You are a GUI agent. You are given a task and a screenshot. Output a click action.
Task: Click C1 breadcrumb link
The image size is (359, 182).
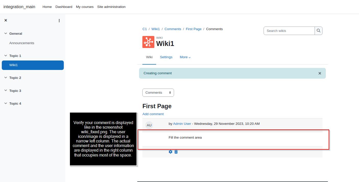145,29
